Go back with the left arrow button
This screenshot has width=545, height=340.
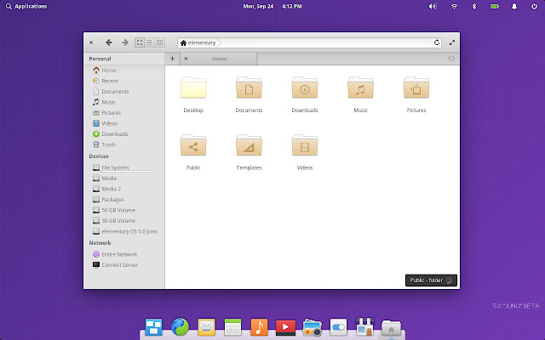(109, 42)
